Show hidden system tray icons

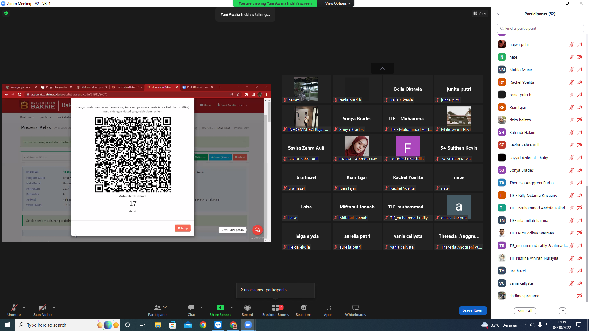point(525,325)
